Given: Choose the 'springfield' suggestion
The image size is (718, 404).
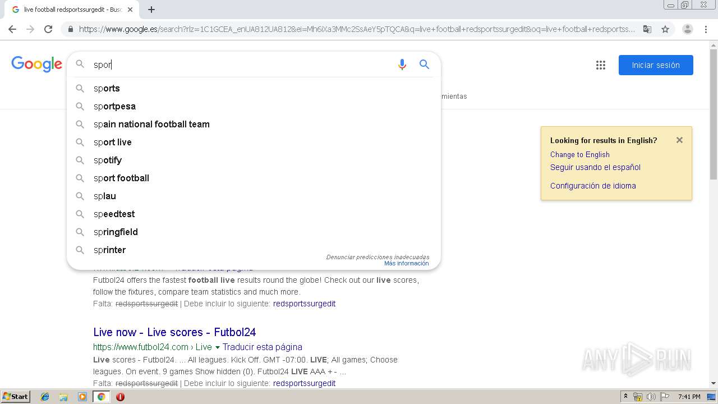Looking at the screenshot, I should 254,232.
